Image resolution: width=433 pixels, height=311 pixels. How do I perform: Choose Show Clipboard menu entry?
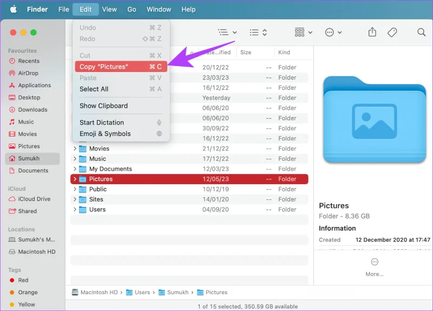(121, 106)
